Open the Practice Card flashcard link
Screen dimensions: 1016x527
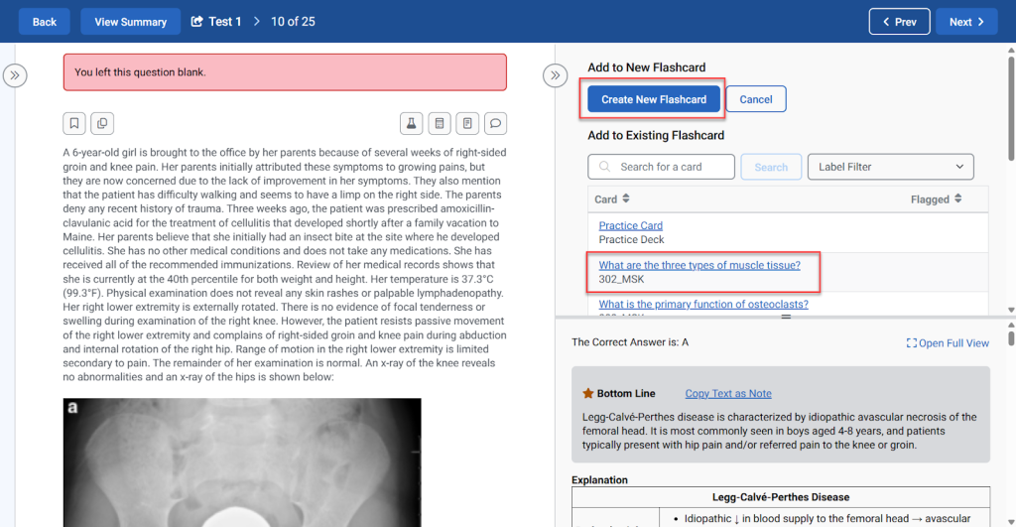click(x=630, y=225)
